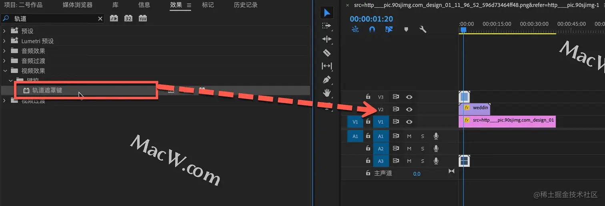This screenshot has width=605, height=206.
Task: Select the Track Select Forward tool
Action: pos(327,26)
